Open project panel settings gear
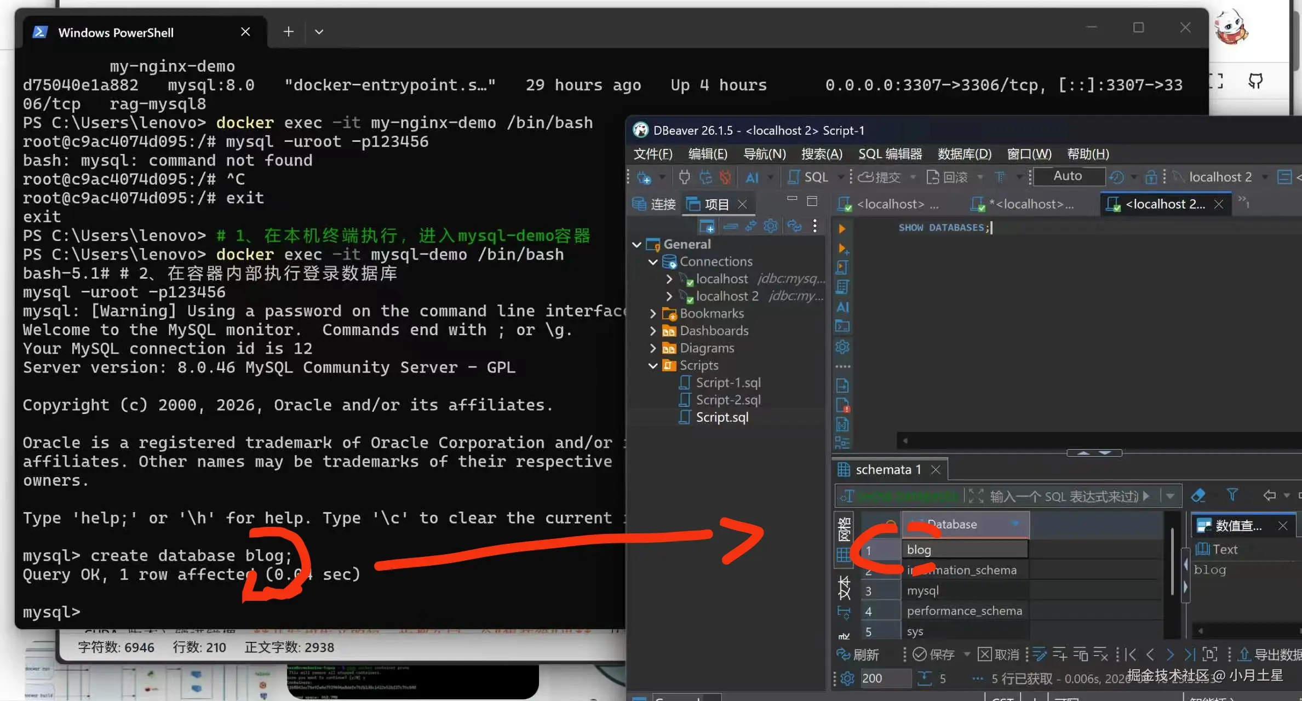This screenshot has width=1302, height=701. click(771, 226)
